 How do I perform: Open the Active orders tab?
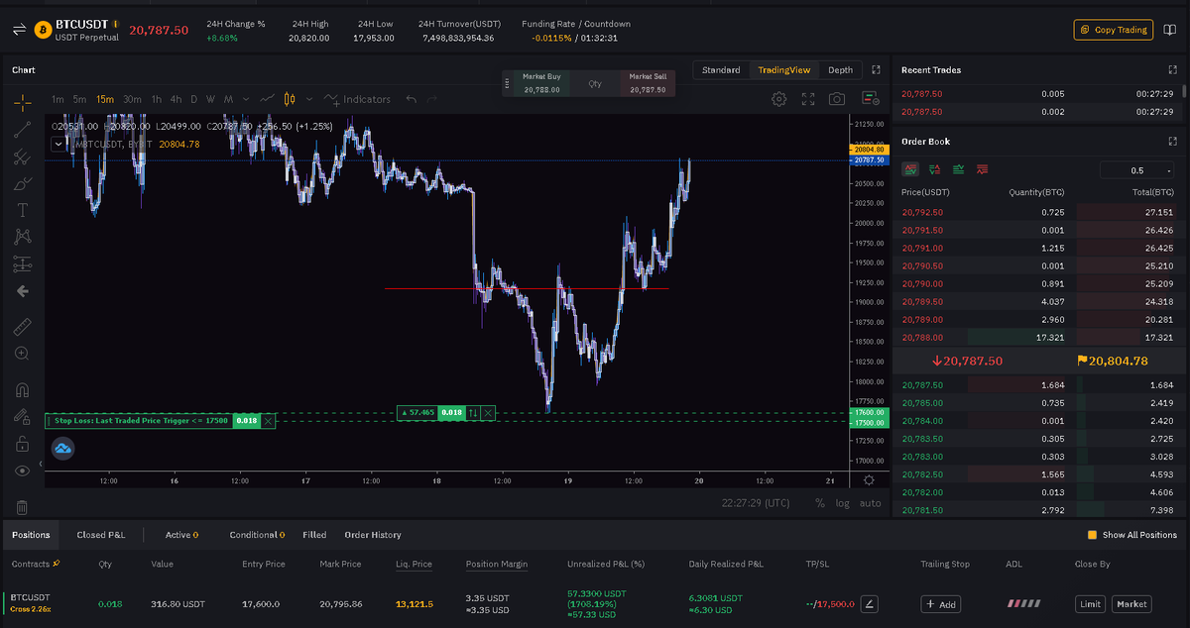click(181, 535)
